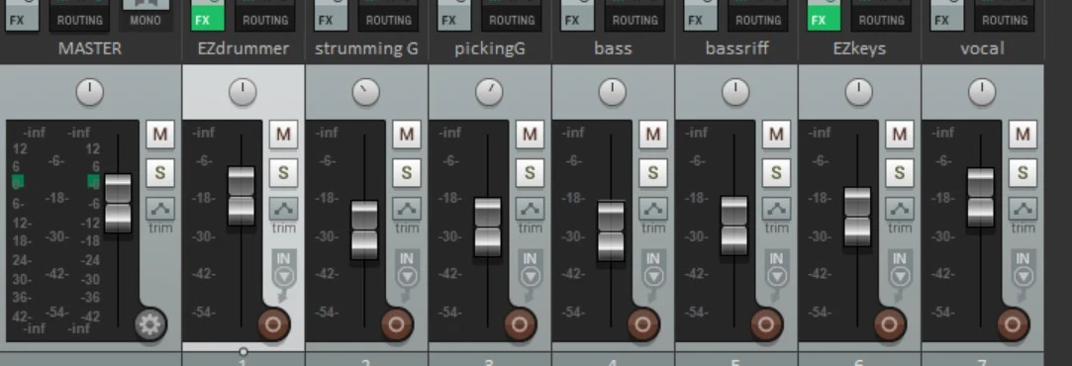Open bassriff input IN menu
This screenshot has width=1072, height=366.
(x=776, y=268)
